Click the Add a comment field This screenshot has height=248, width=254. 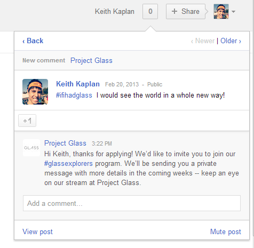point(132,203)
